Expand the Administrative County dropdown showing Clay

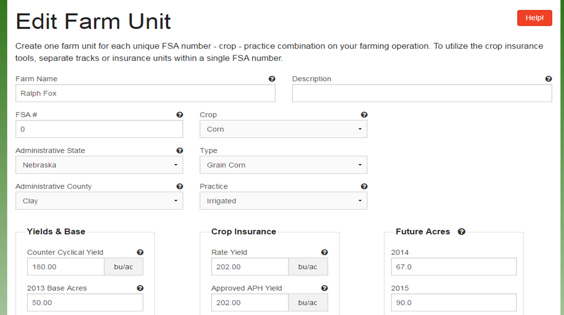[99, 201]
